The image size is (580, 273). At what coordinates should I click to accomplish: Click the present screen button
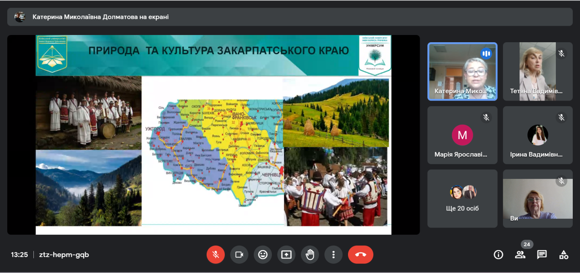[x=286, y=255]
